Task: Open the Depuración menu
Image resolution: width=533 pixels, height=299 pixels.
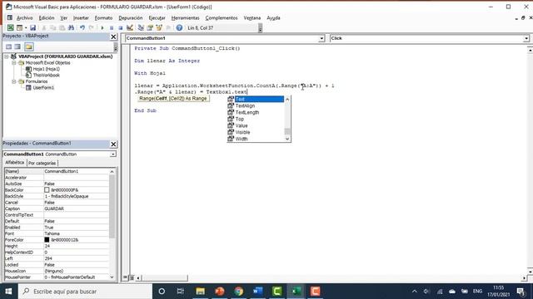Action: point(131,18)
